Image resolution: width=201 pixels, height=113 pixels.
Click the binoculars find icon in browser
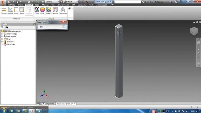pyautogui.click(x=7, y=27)
